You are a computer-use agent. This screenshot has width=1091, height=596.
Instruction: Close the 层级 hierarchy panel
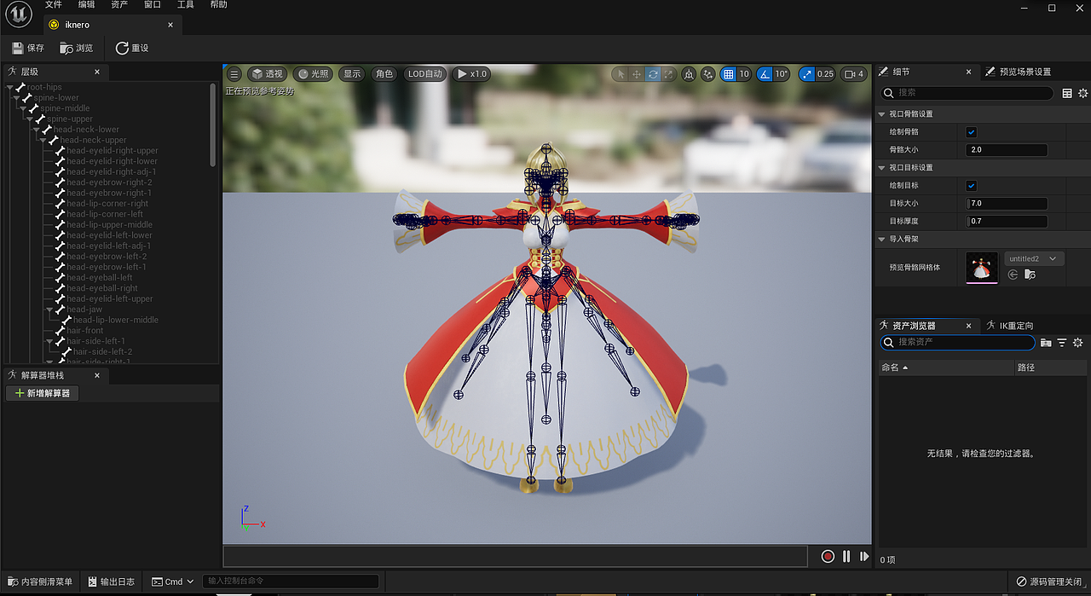coord(97,72)
